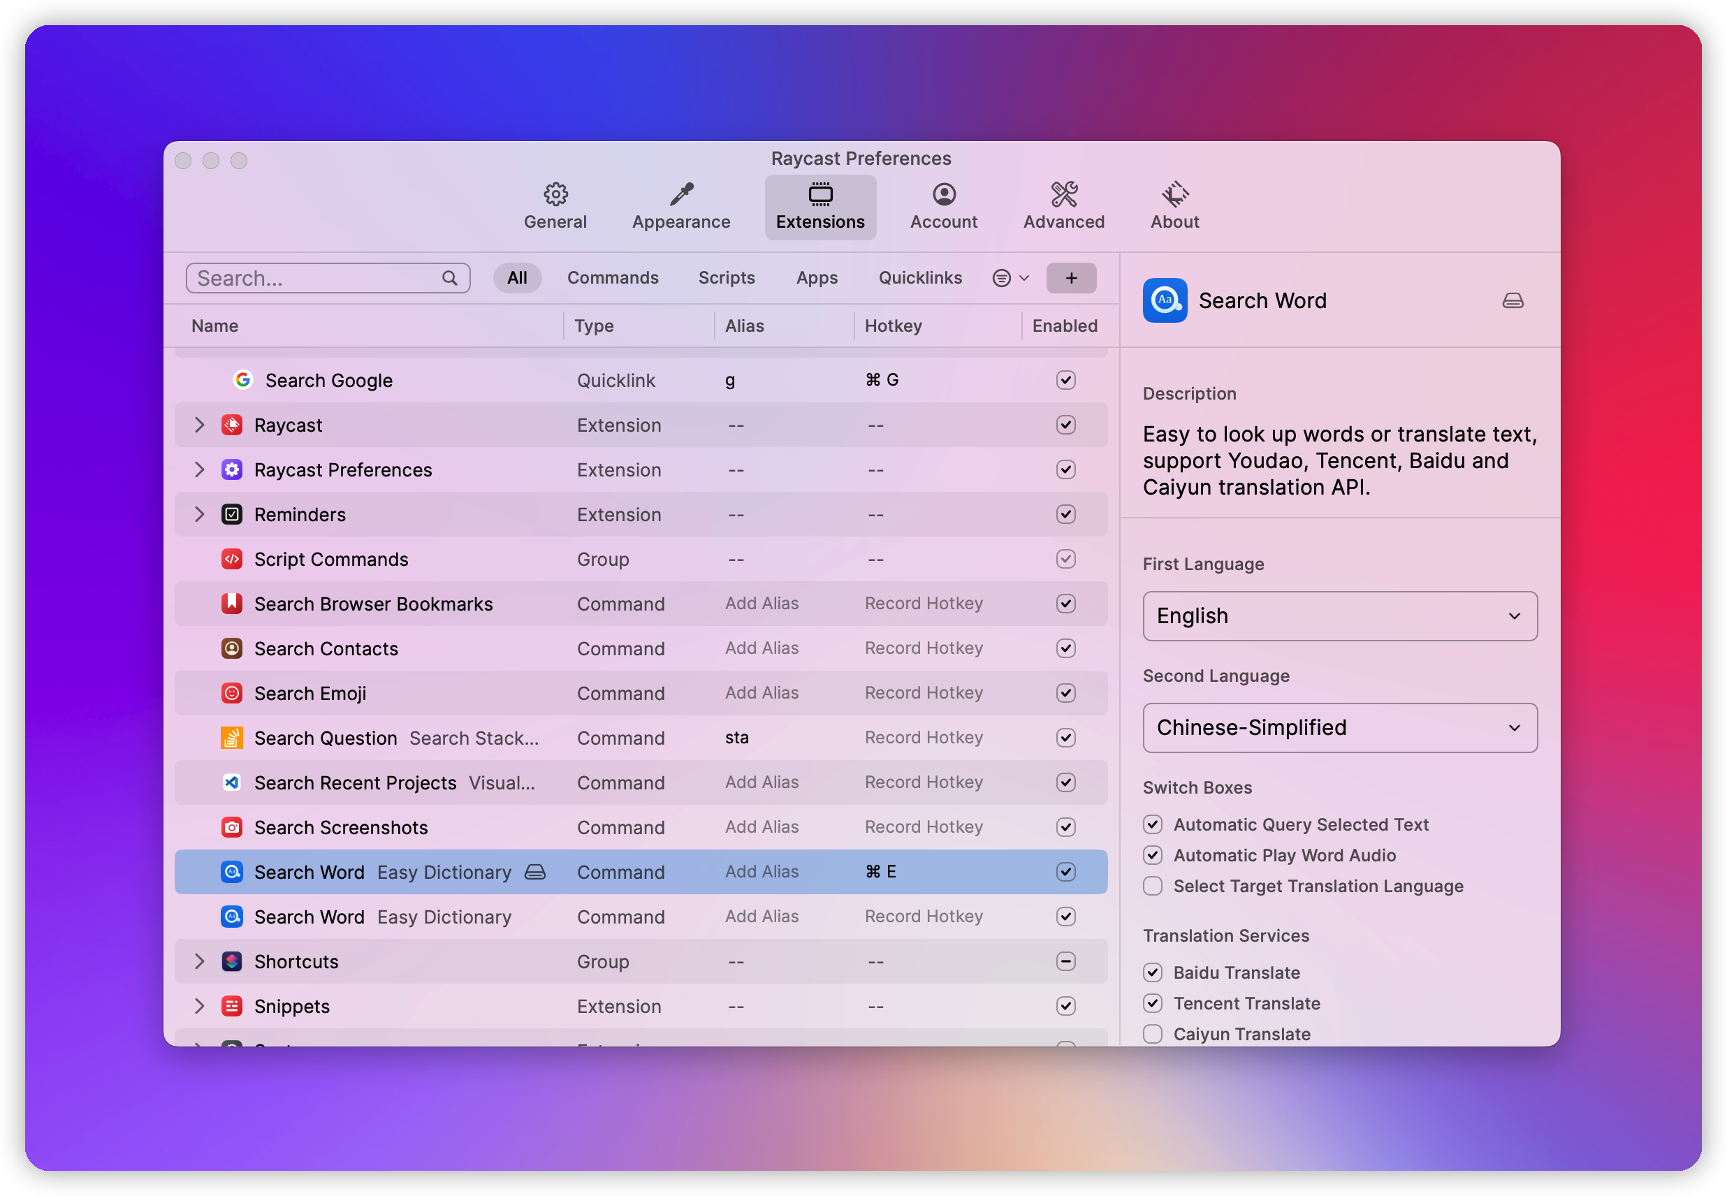This screenshot has height=1196, width=1727.
Task: Uncheck Automatic Play Word Audio
Action: 1152,855
